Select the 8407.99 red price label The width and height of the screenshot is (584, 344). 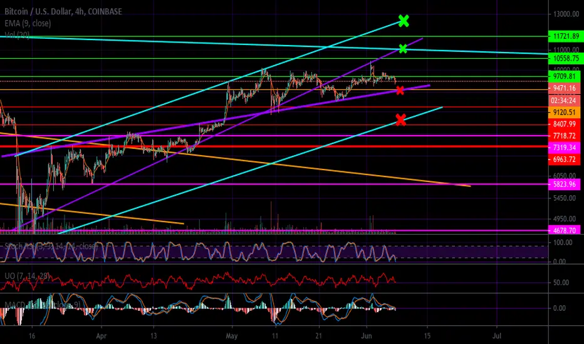point(565,124)
